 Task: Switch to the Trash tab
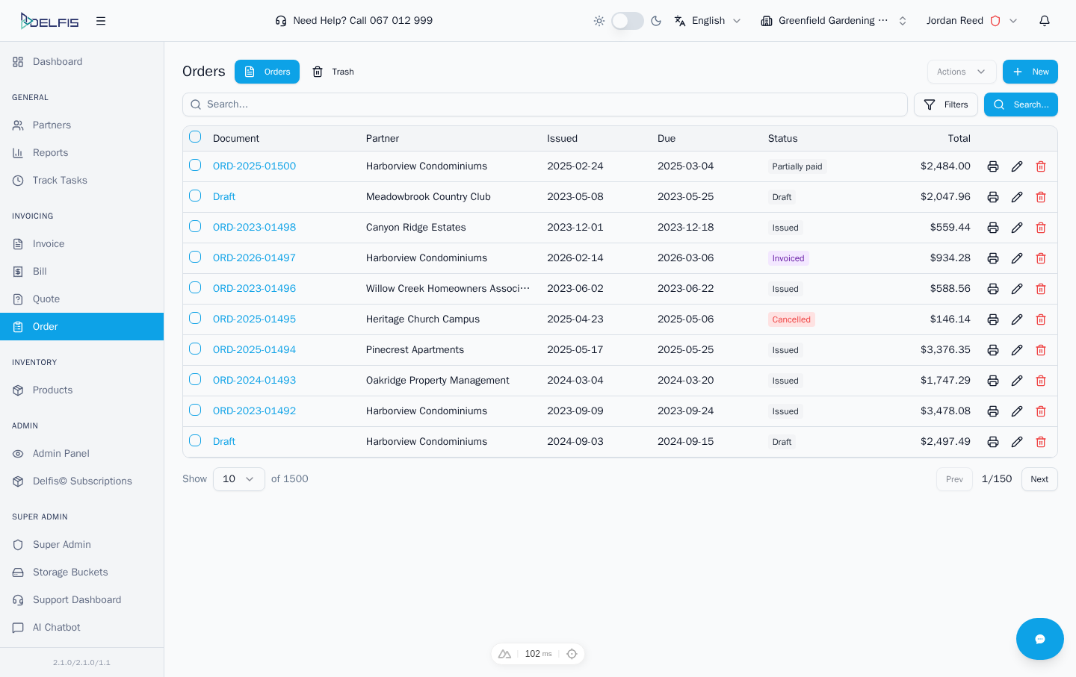tap(334, 71)
